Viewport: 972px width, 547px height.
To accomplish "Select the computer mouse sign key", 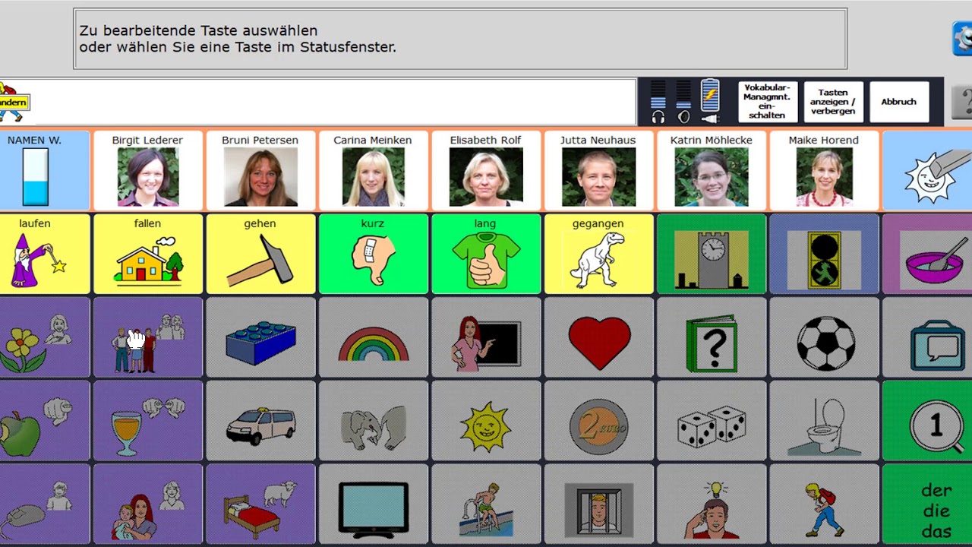I will [x=44, y=504].
